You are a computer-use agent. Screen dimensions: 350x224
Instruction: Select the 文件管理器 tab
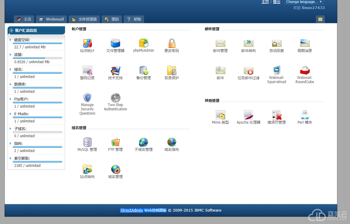pyautogui.click(x=84, y=19)
